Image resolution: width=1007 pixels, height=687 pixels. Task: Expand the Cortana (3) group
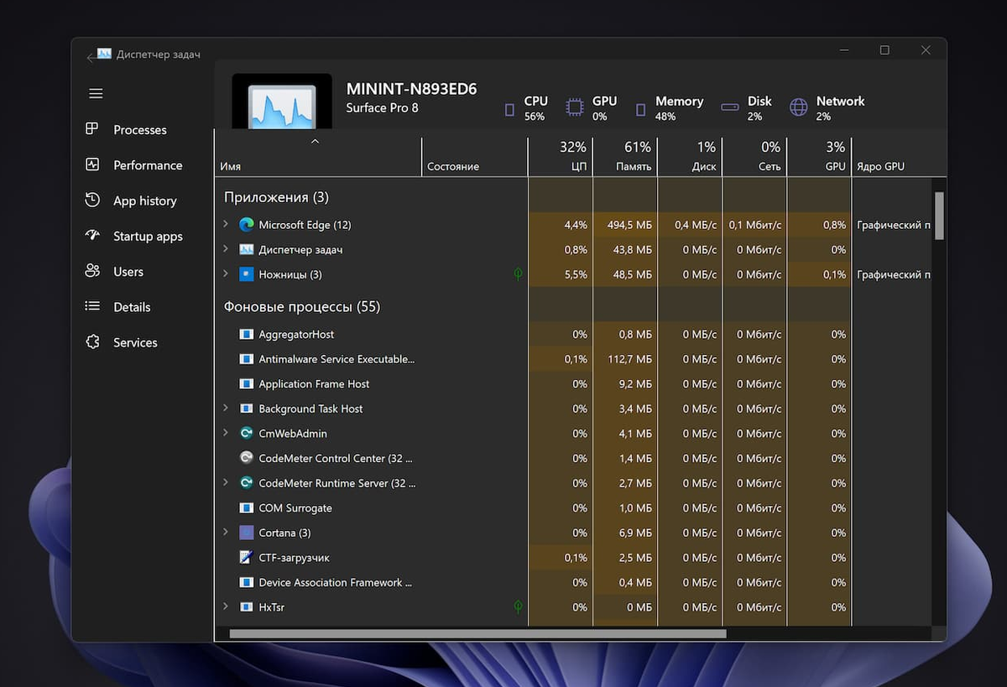226,532
